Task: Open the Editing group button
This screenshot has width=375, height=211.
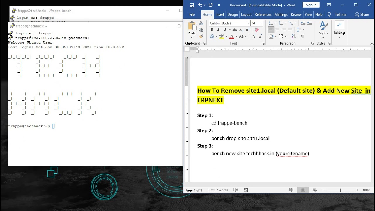Action: click(339, 29)
